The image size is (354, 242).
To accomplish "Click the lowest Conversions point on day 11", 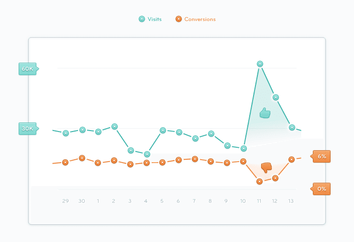I will [x=259, y=181].
